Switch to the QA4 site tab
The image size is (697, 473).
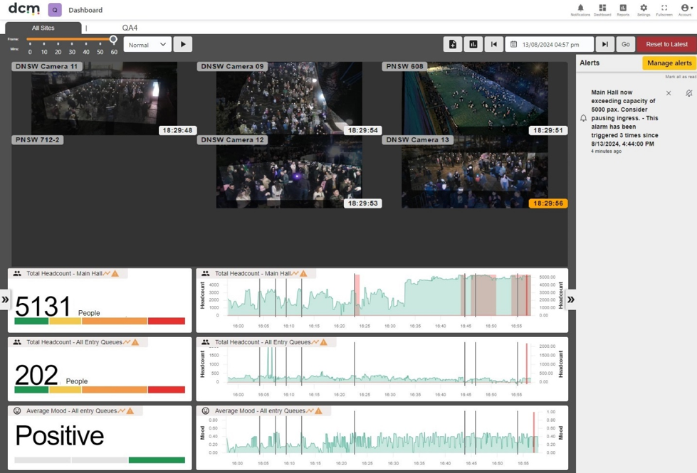pyautogui.click(x=130, y=28)
